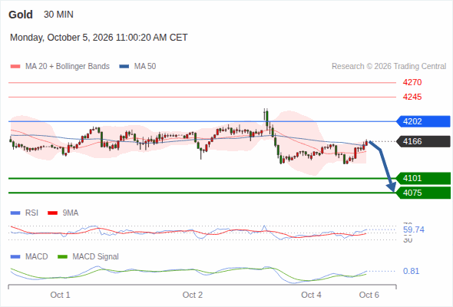Click the MACD legend swatch
This screenshot has width=453, height=307.
[x=15, y=257]
